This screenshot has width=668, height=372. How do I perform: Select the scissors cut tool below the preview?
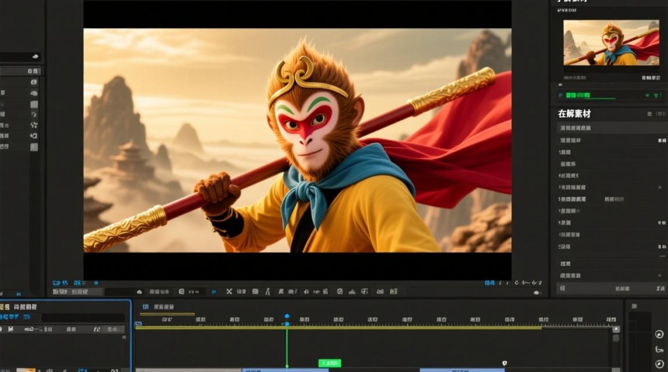tap(229, 292)
